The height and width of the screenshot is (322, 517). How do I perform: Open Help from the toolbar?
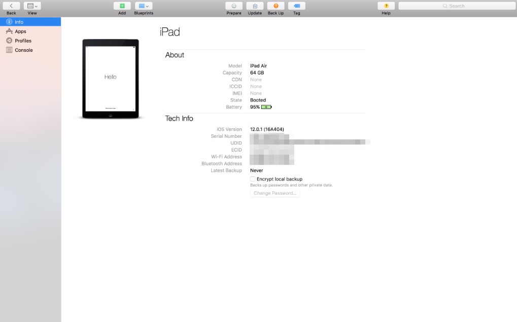[386, 6]
